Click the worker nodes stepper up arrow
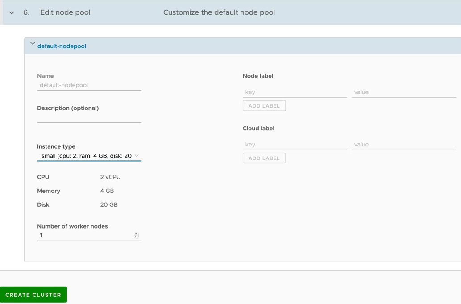The width and height of the screenshot is (461, 304). tap(136, 233)
